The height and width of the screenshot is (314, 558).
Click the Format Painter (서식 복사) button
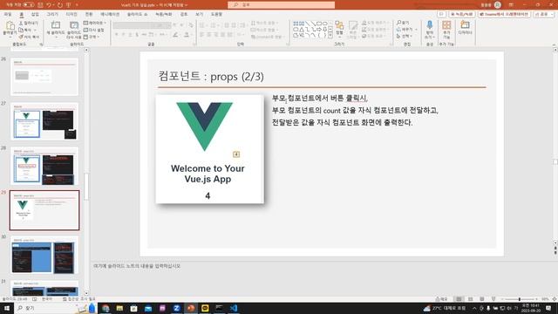coord(29,37)
